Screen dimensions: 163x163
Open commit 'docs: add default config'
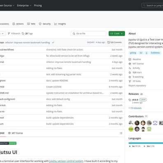[58, 99]
